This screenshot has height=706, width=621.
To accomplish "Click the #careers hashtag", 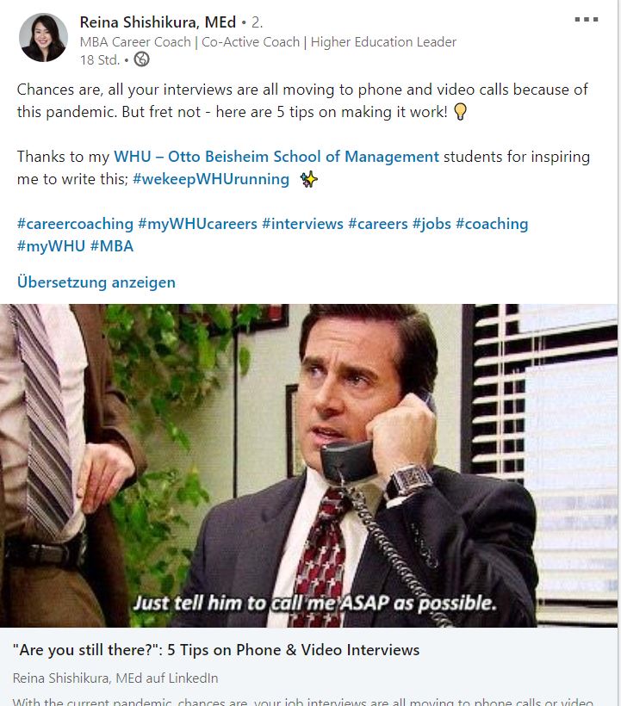I will coord(378,224).
